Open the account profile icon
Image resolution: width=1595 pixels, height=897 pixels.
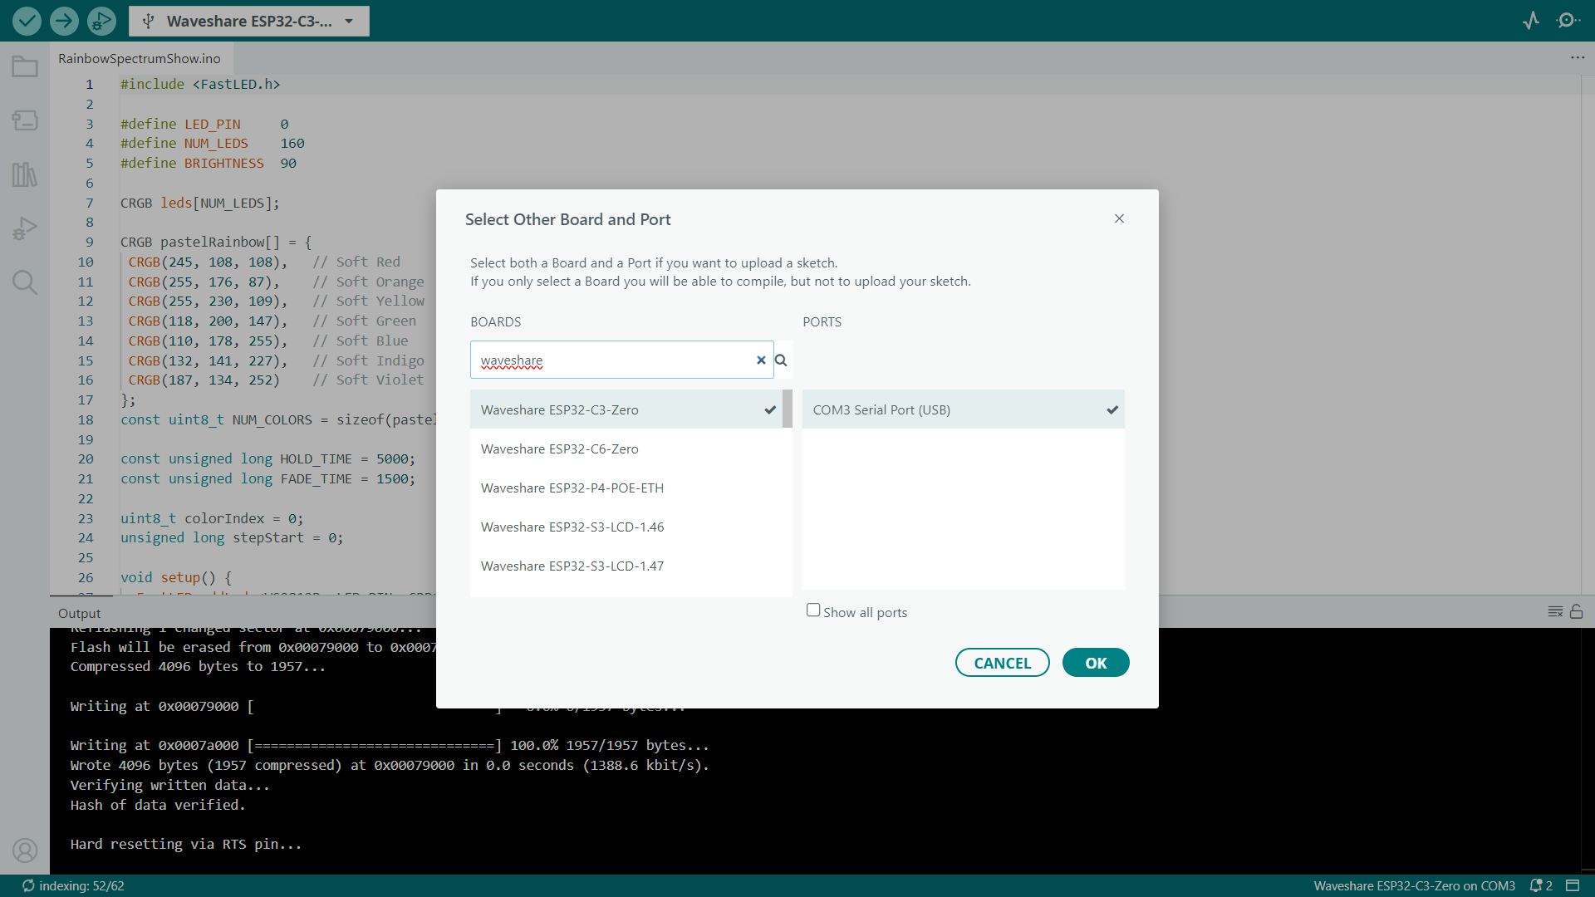pyautogui.click(x=25, y=850)
